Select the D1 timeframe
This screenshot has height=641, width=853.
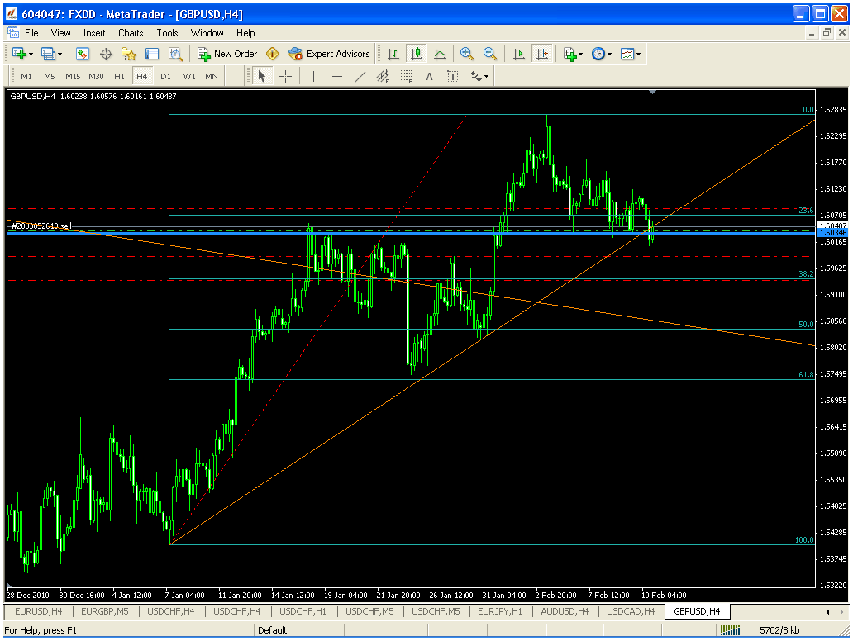165,77
